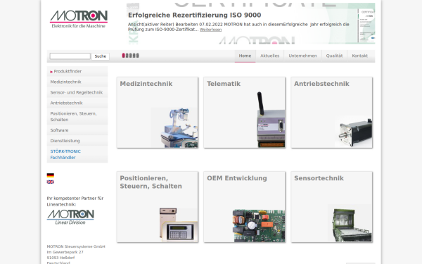Select the British flag language icon
The height and width of the screenshot is (264, 422).
coord(51,182)
